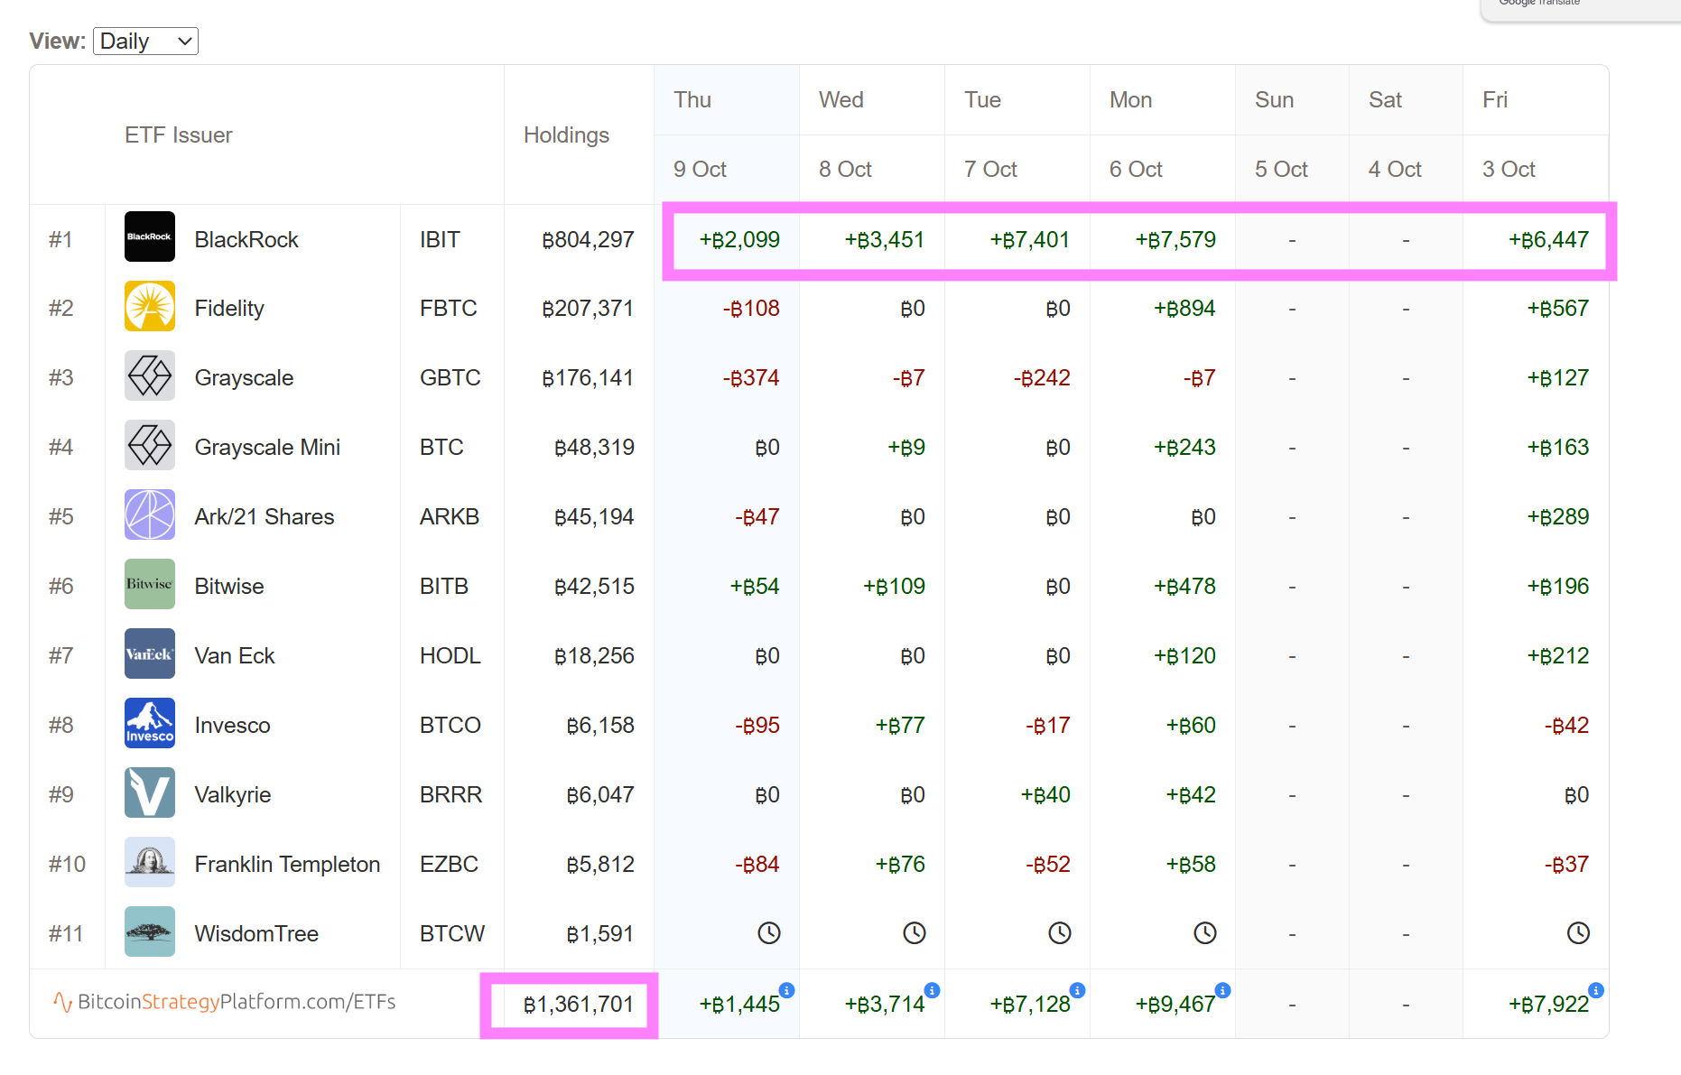Click the info icon beside Monday total +₿9,467
The image size is (1681, 1075).
click(x=1223, y=990)
